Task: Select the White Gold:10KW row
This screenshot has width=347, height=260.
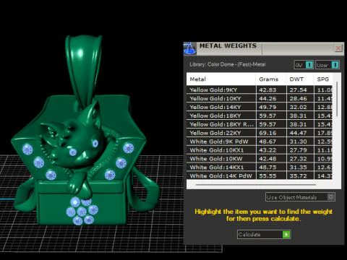Action: [260, 159]
